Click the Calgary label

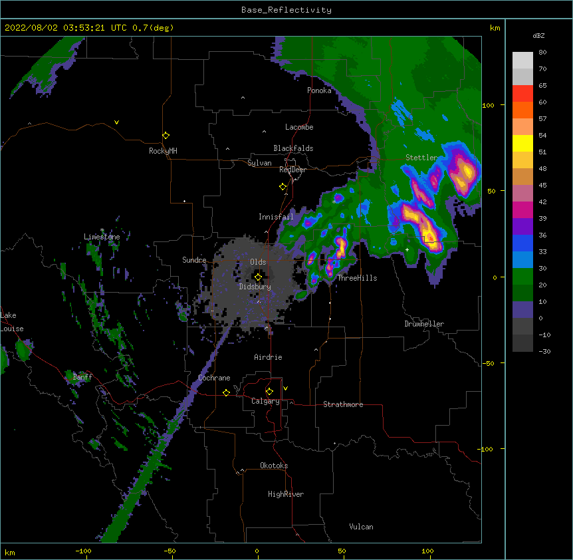coord(265,401)
